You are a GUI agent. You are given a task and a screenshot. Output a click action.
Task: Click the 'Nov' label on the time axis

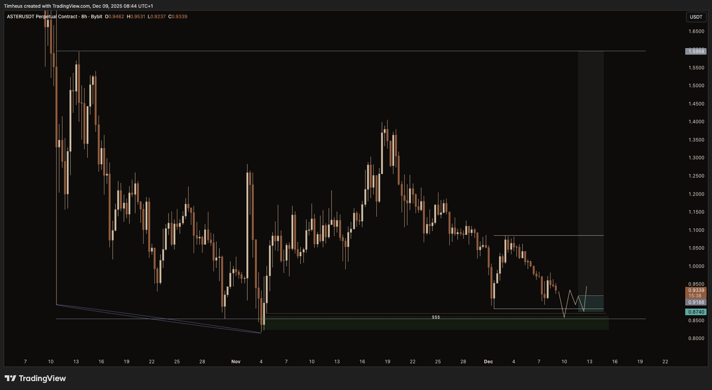pos(236,361)
